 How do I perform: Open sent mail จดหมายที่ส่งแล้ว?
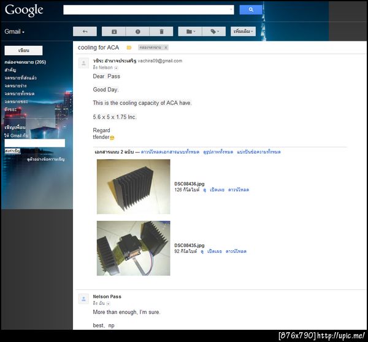pyautogui.click(x=20, y=78)
